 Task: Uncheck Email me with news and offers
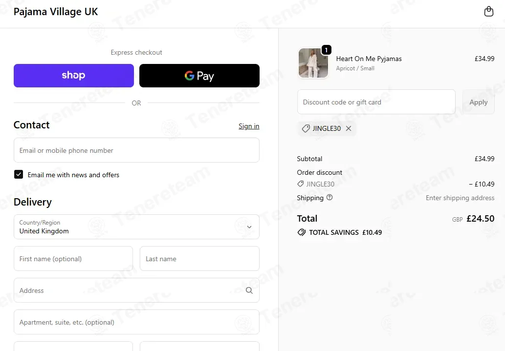click(x=19, y=174)
